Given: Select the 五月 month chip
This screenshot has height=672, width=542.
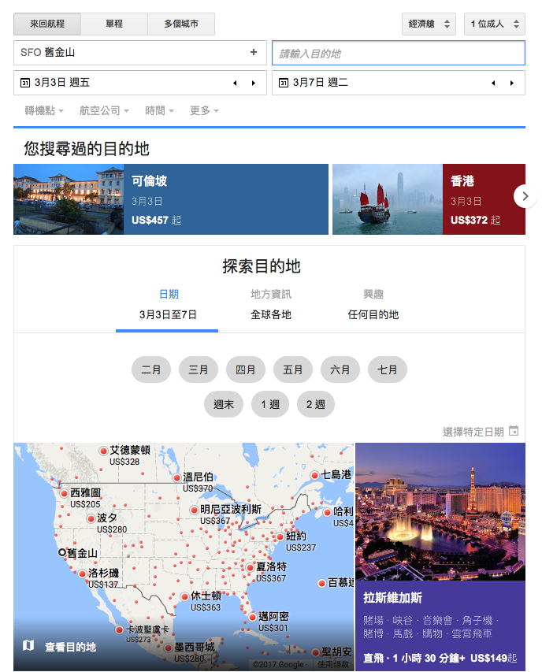Looking at the screenshot, I should point(293,369).
